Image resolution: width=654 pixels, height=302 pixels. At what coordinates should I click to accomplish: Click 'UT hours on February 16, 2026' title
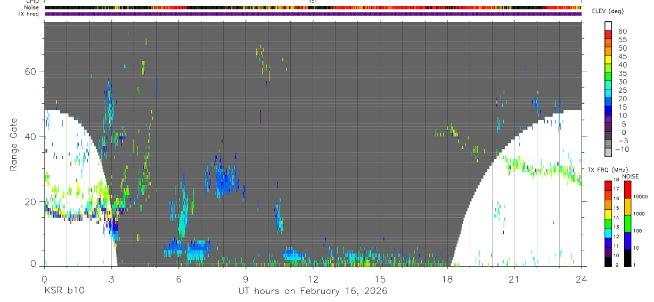click(313, 291)
